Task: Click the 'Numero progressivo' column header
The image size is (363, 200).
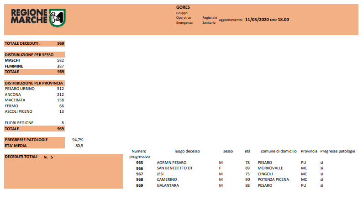Action: (x=139, y=154)
